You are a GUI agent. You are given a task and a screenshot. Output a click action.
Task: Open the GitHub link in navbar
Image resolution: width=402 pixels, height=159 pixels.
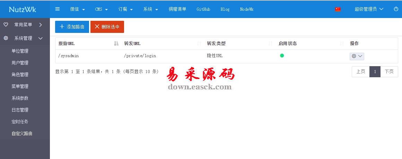point(203,9)
